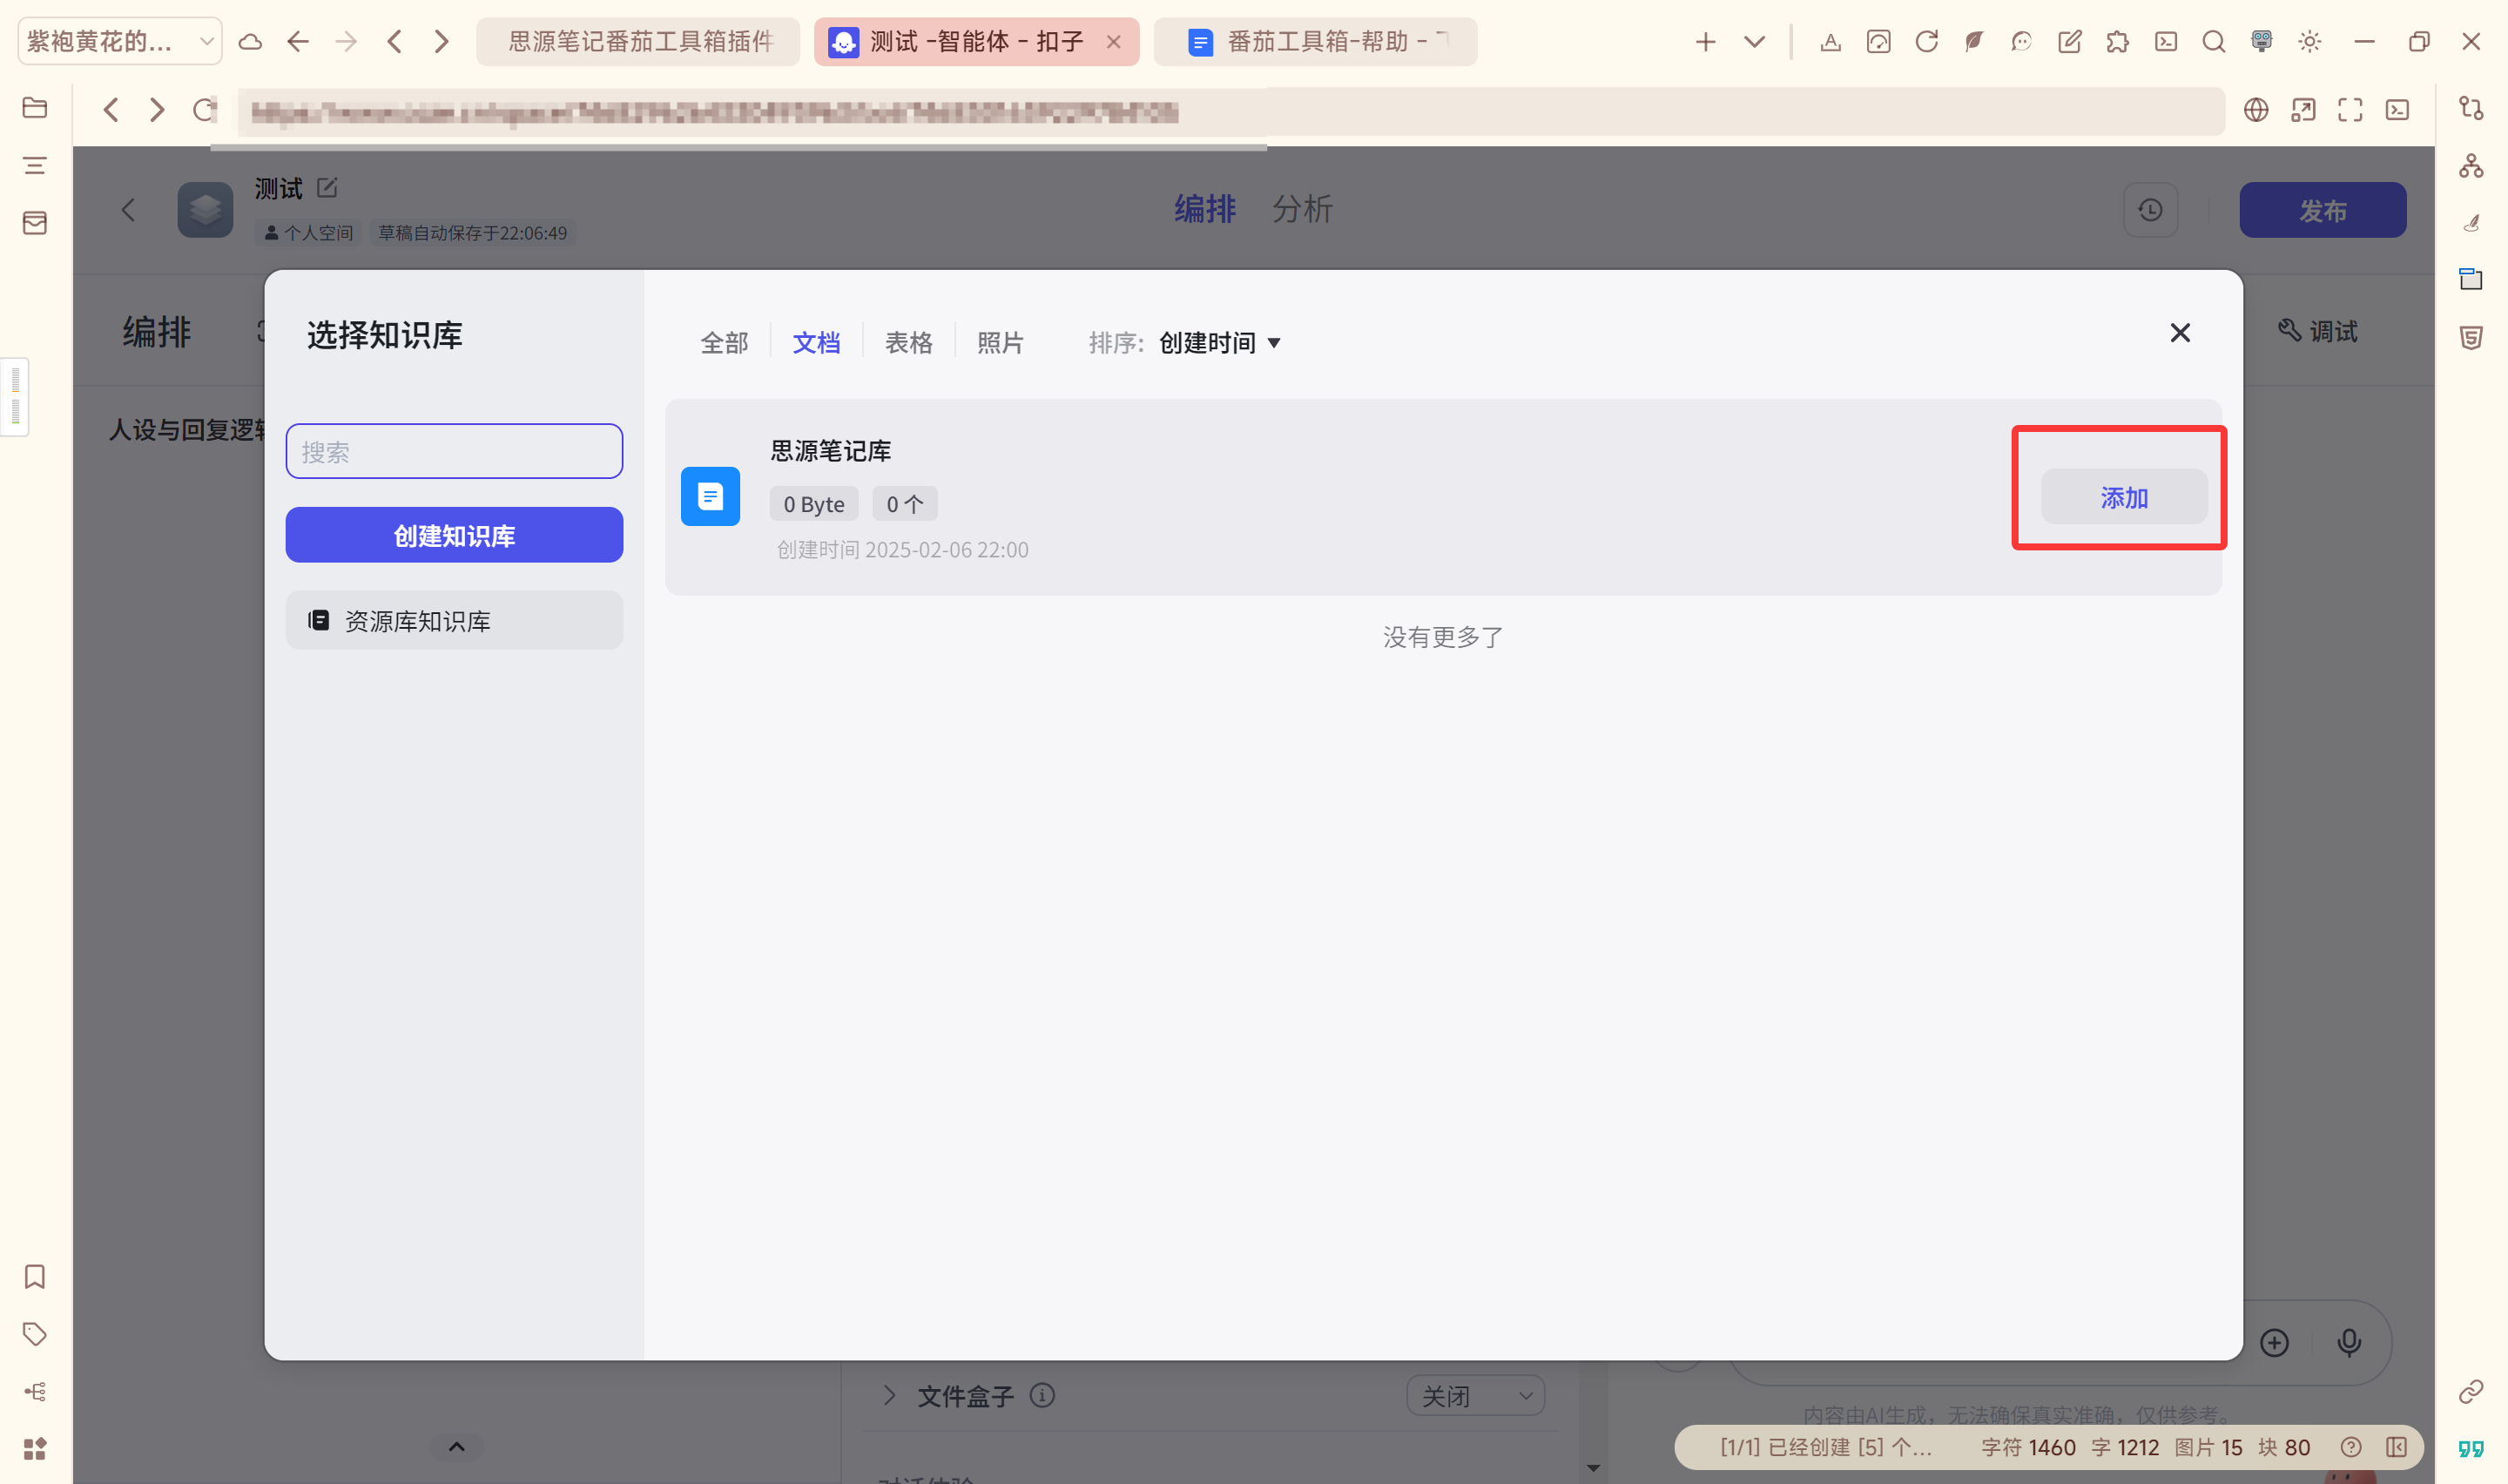
Task: Click the tag icon in left sidebar
Action: [35, 1333]
